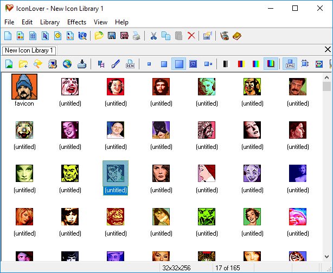This screenshot has height=273, width=333.
Task: Print with the printer toolbar icon
Action: point(136,36)
